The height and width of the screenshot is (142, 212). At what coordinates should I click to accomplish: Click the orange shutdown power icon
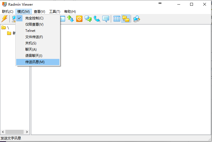pyautogui.click(x=79, y=19)
